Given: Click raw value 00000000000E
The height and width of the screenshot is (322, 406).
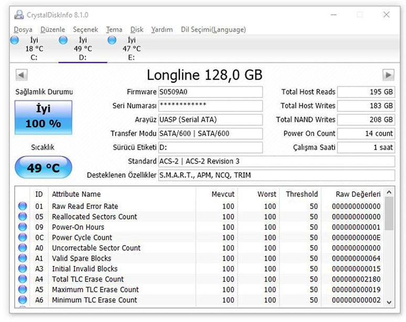Looking at the screenshot, I should point(356,238).
